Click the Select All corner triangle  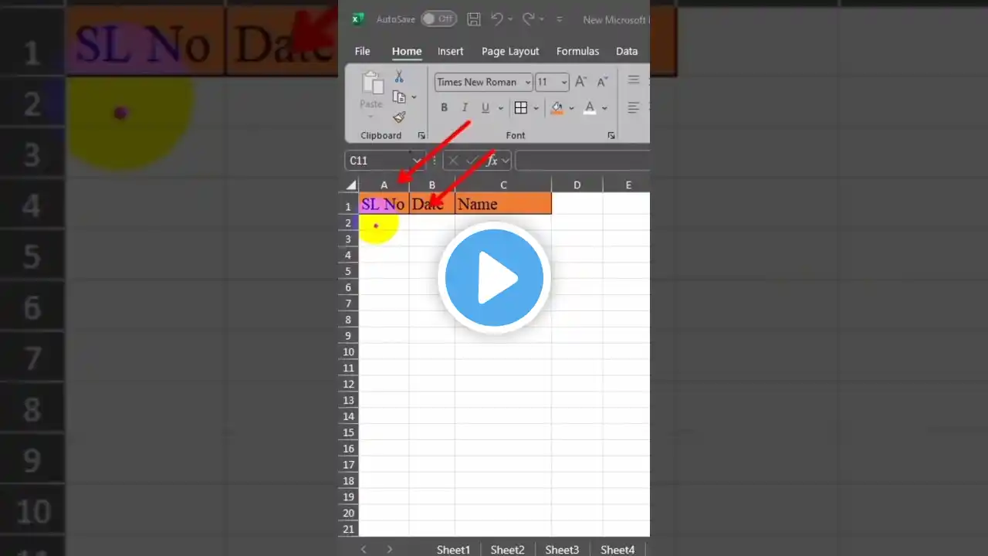(351, 185)
